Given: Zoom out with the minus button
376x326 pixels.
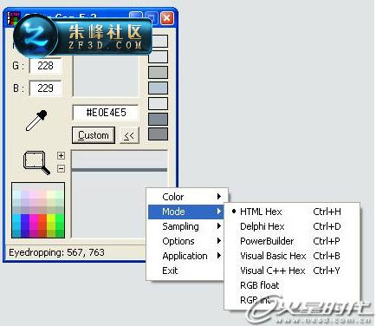Looking at the screenshot, I should pos(61,168).
